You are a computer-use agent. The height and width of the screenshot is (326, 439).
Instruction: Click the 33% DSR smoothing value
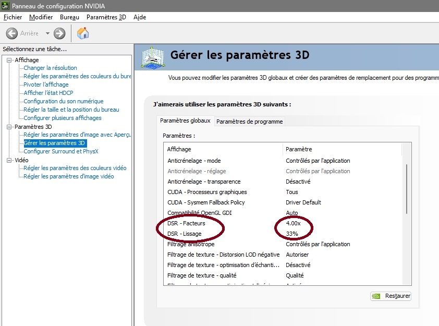coord(292,234)
